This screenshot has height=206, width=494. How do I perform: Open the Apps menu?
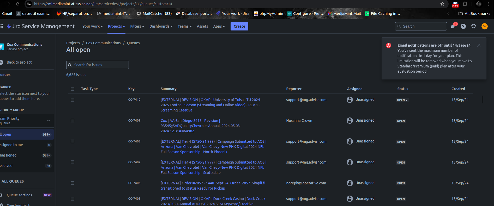[x=219, y=26]
